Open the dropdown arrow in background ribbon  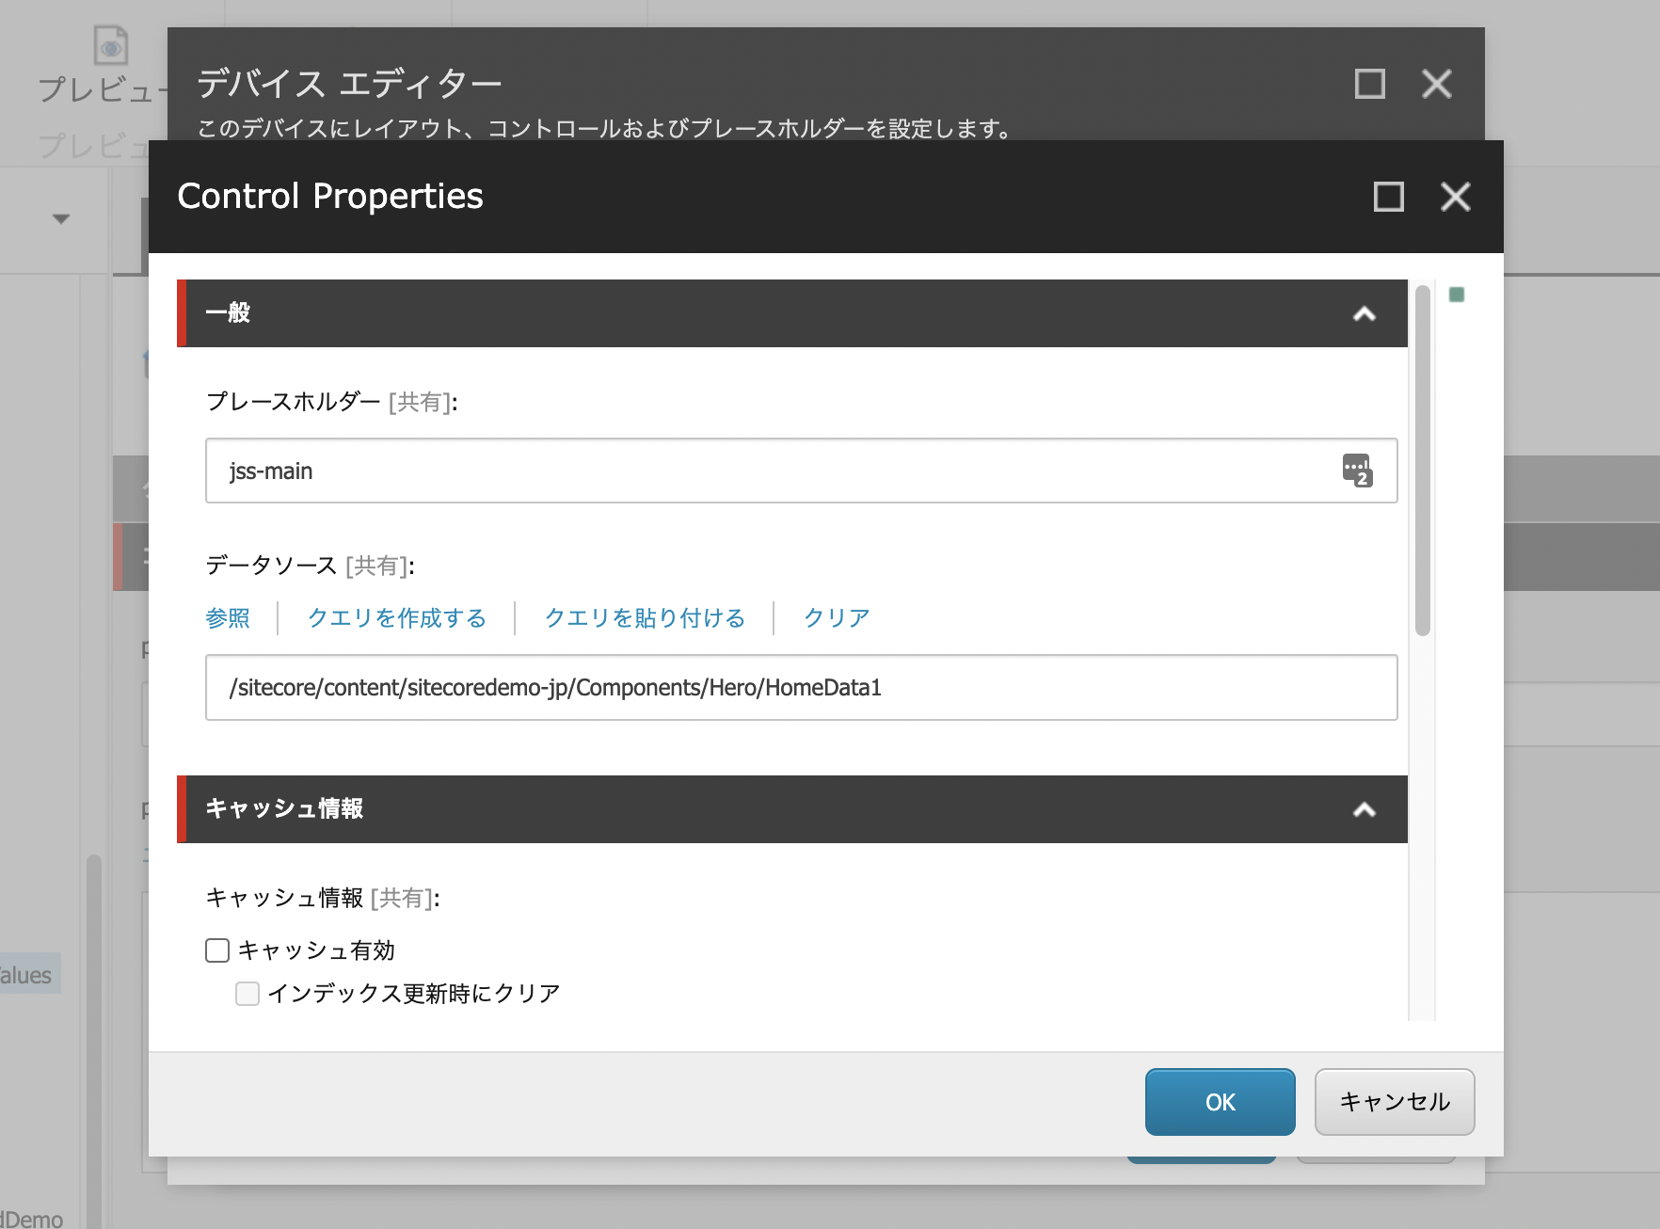coord(61,219)
